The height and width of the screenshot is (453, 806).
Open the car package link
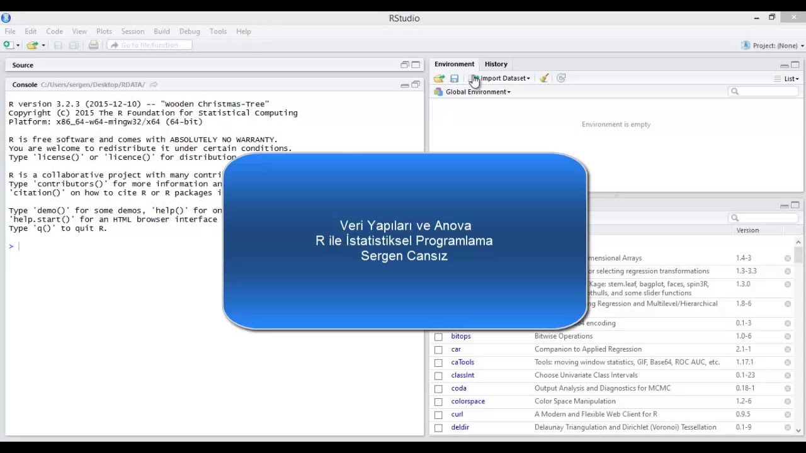pos(456,350)
